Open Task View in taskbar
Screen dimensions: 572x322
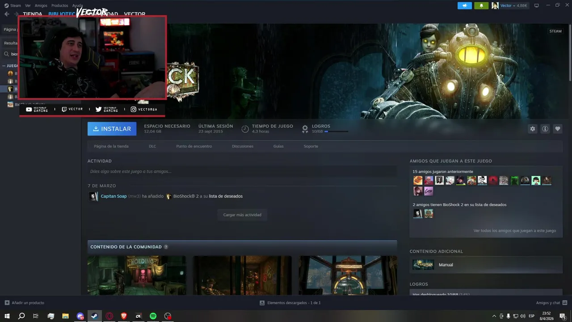tap(36, 316)
